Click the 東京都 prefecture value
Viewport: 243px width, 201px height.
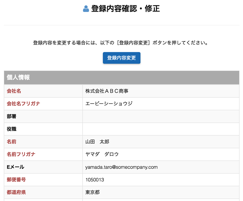click(92, 192)
